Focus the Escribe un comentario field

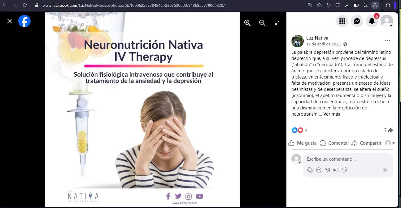click(x=348, y=159)
